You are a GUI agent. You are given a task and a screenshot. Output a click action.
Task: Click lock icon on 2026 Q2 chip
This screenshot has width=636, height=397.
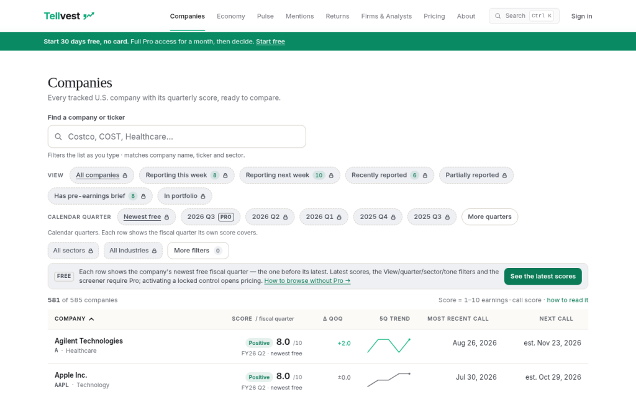[x=285, y=217]
